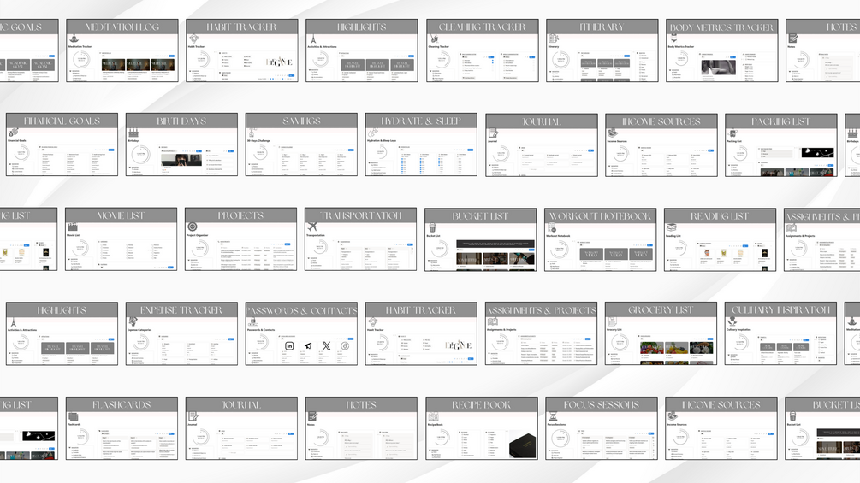Select the Reading List template thumbnail
860x483 pixels.
coord(721,239)
